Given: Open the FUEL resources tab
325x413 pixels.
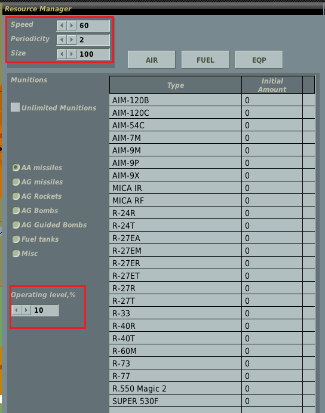Looking at the screenshot, I should [x=206, y=60].
